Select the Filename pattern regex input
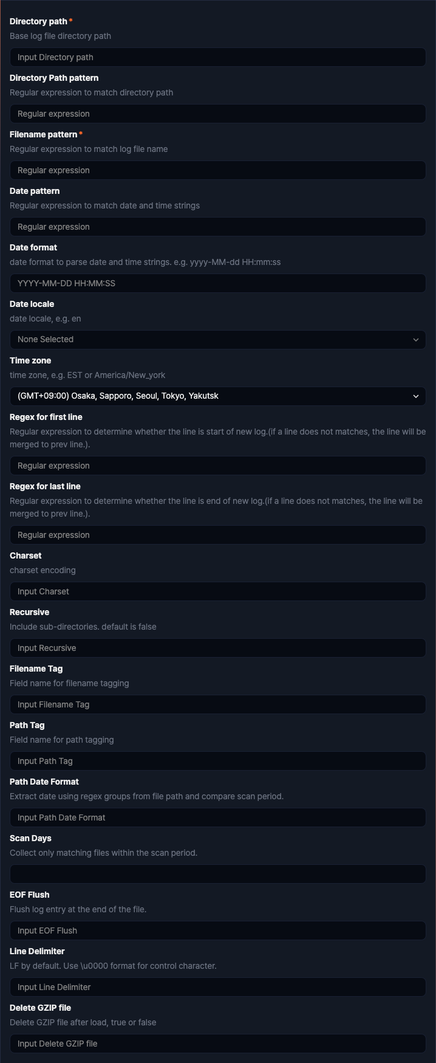The width and height of the screenshot is (436, 1063). click(x=217, y=170)
